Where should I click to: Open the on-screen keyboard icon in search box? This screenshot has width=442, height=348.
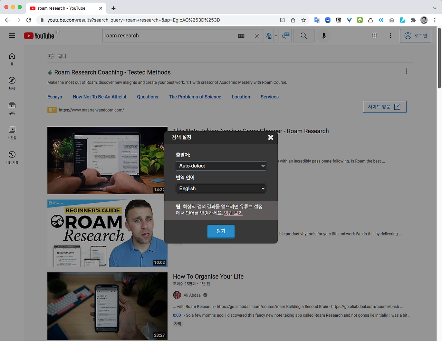[241, 36]
